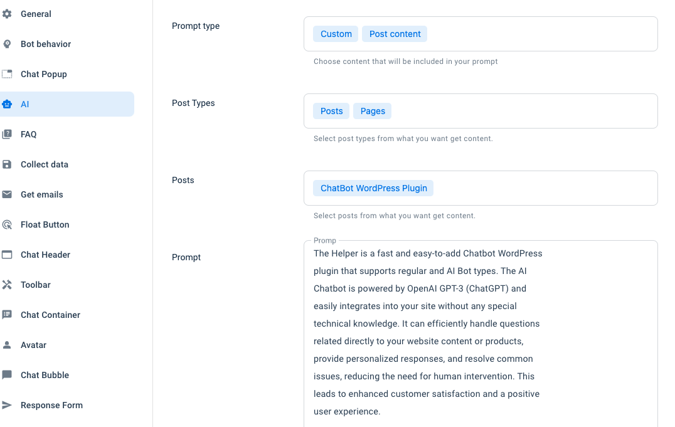Select the Avatar person icon
Viewport: 675px width, 427px height.
point(7,345)
